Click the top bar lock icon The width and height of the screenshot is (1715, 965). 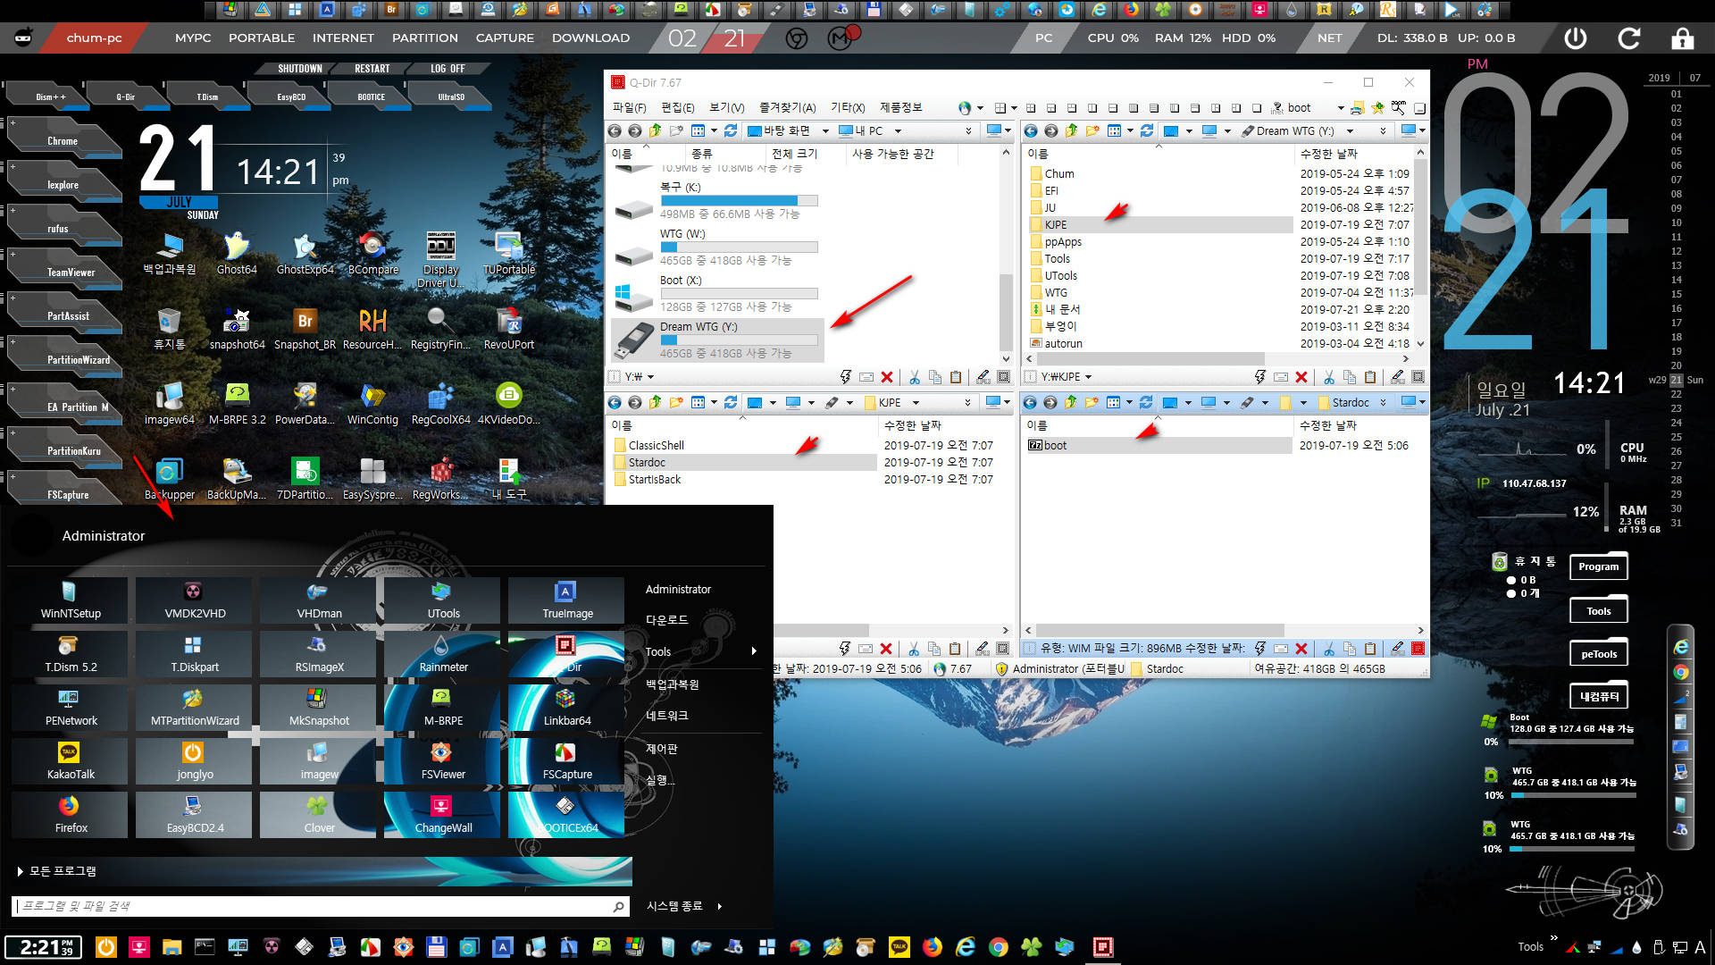pyautogui.click(x=1682, y=38)
